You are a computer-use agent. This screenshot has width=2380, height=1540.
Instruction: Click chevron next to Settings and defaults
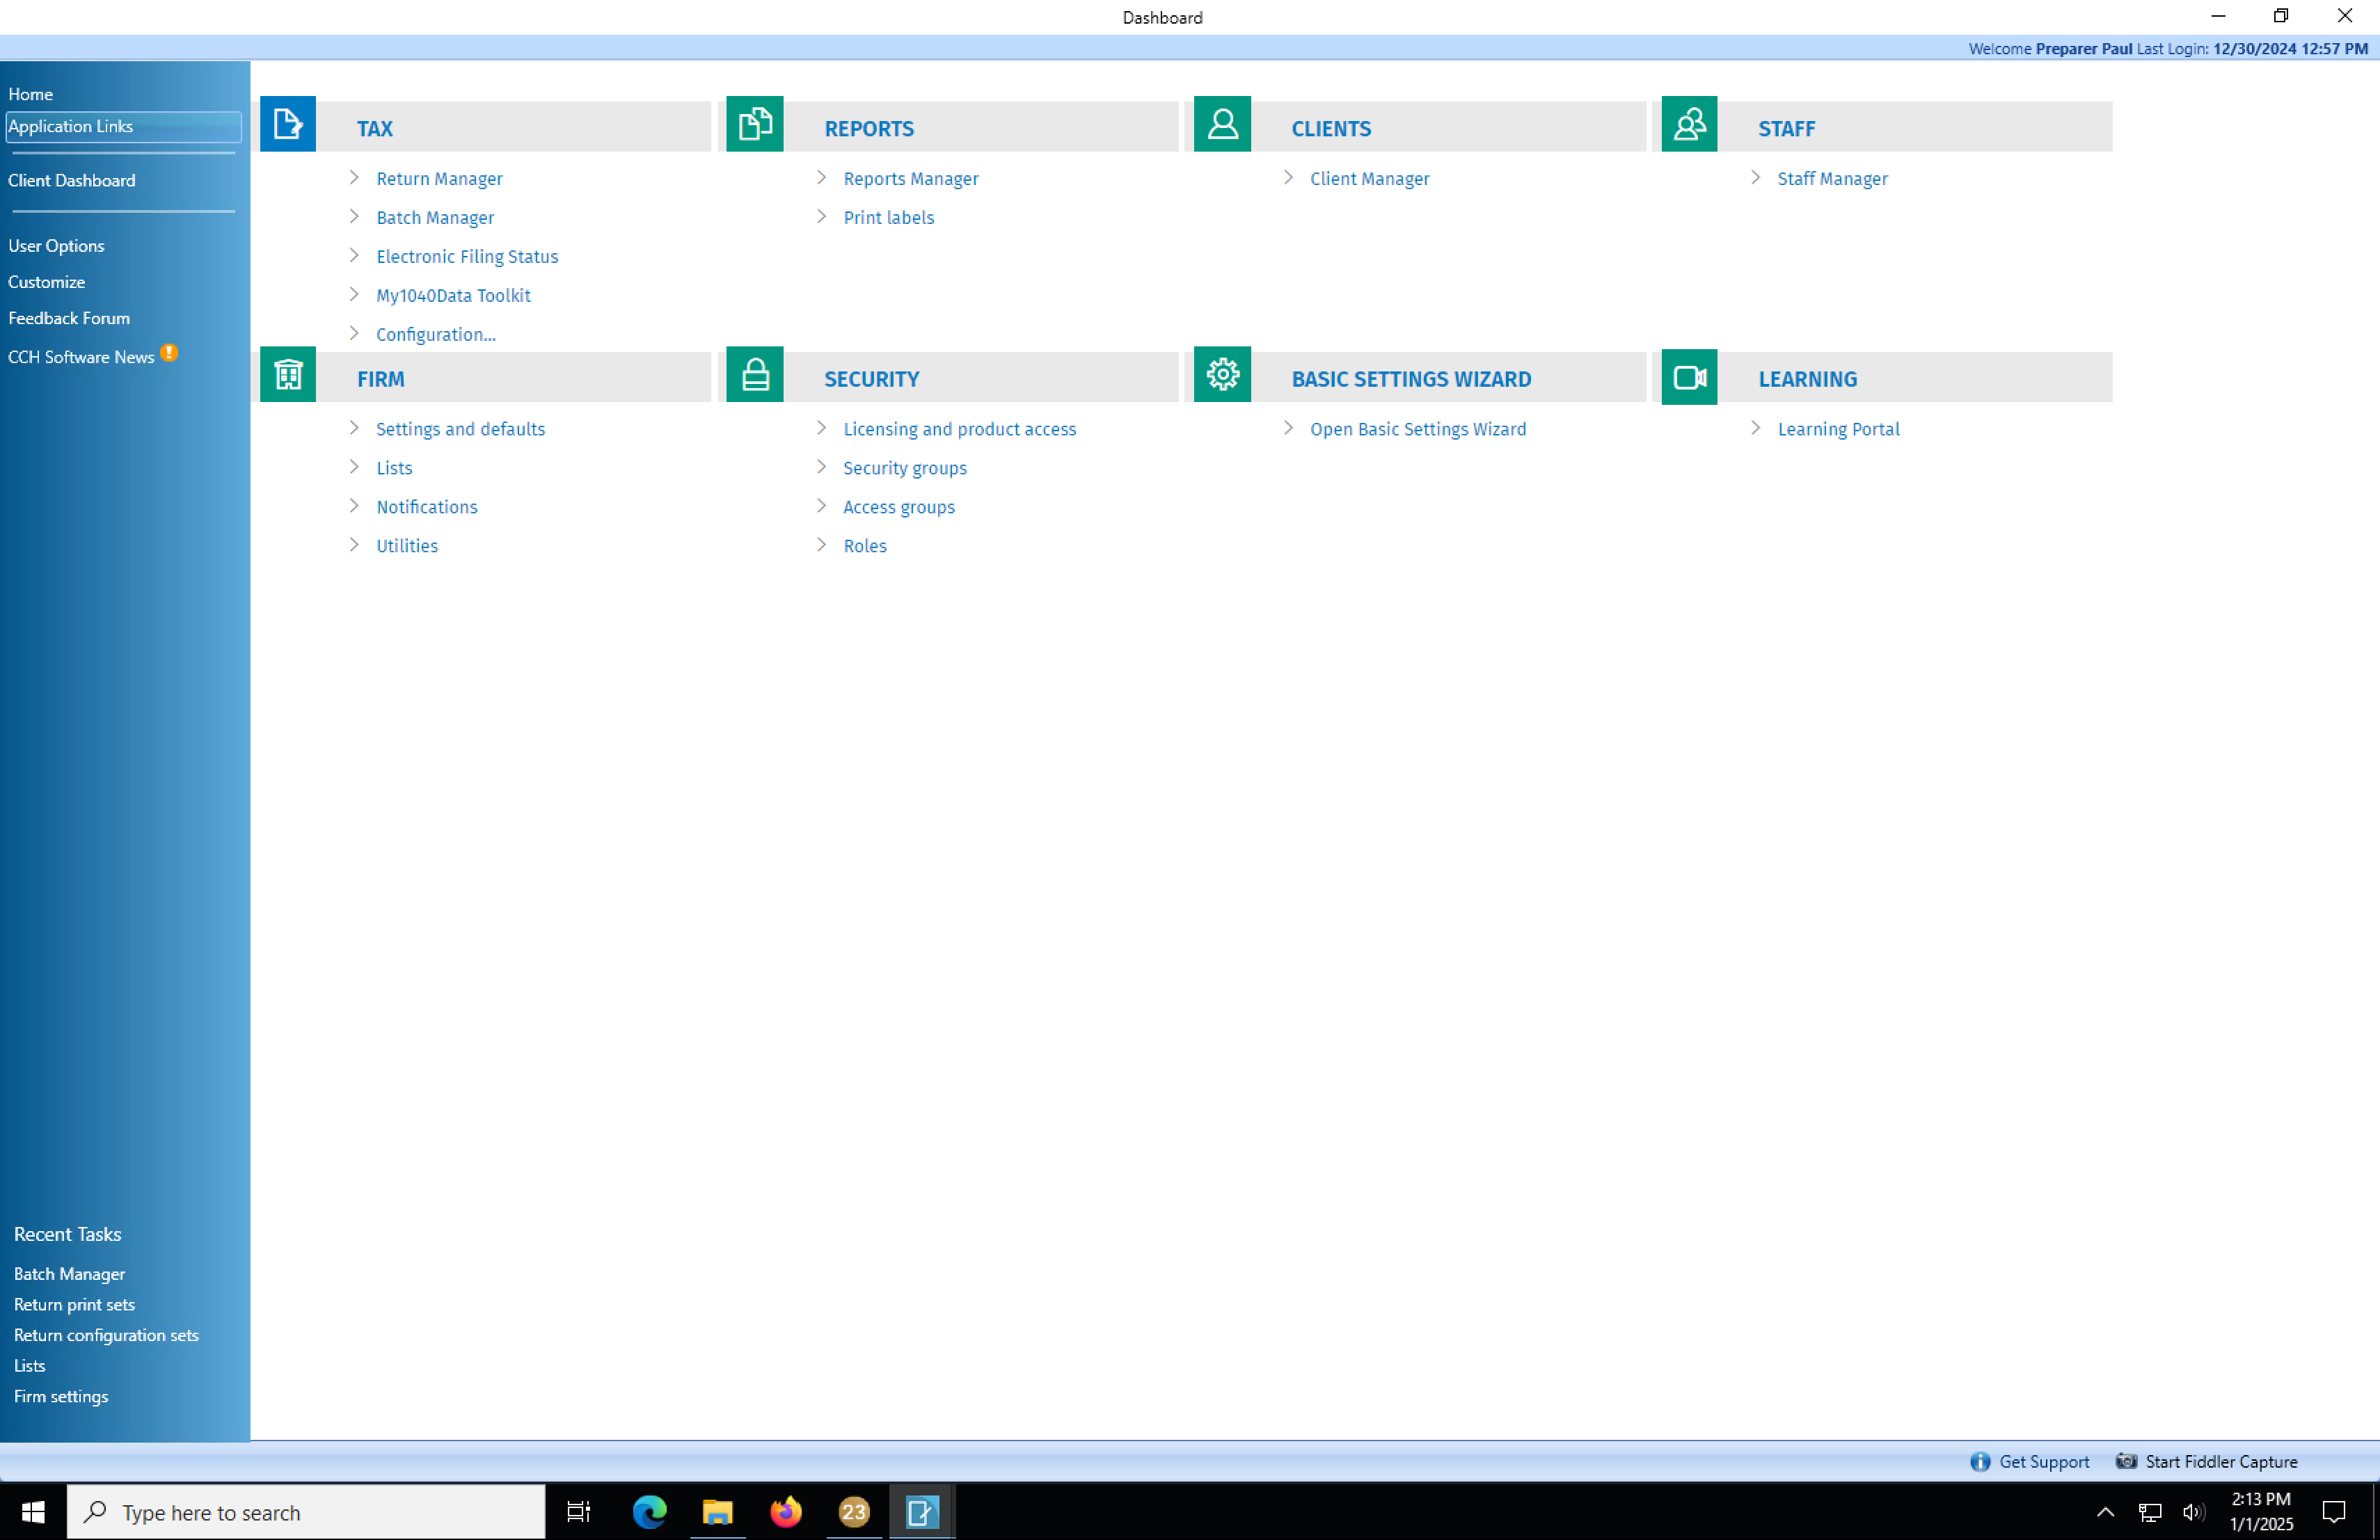354,428
